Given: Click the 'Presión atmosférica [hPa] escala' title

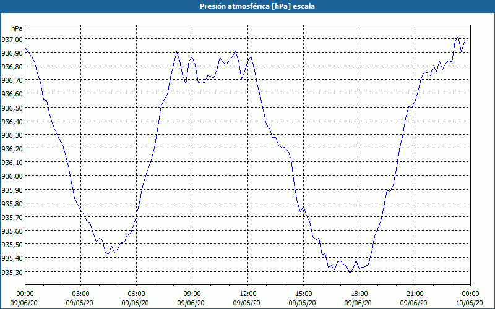Looking at the screenshot, I should (257, 6).
